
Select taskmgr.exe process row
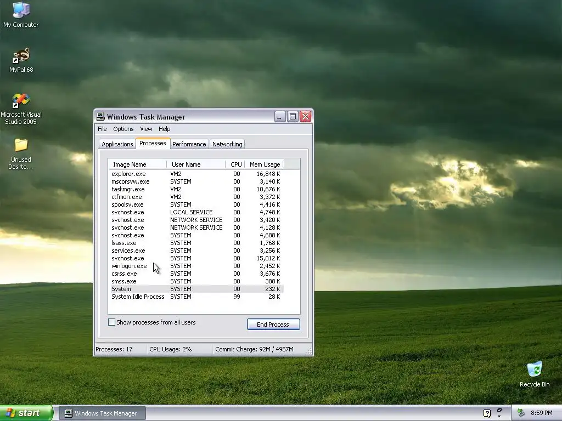pyautogui.click(x=196, y=189)
